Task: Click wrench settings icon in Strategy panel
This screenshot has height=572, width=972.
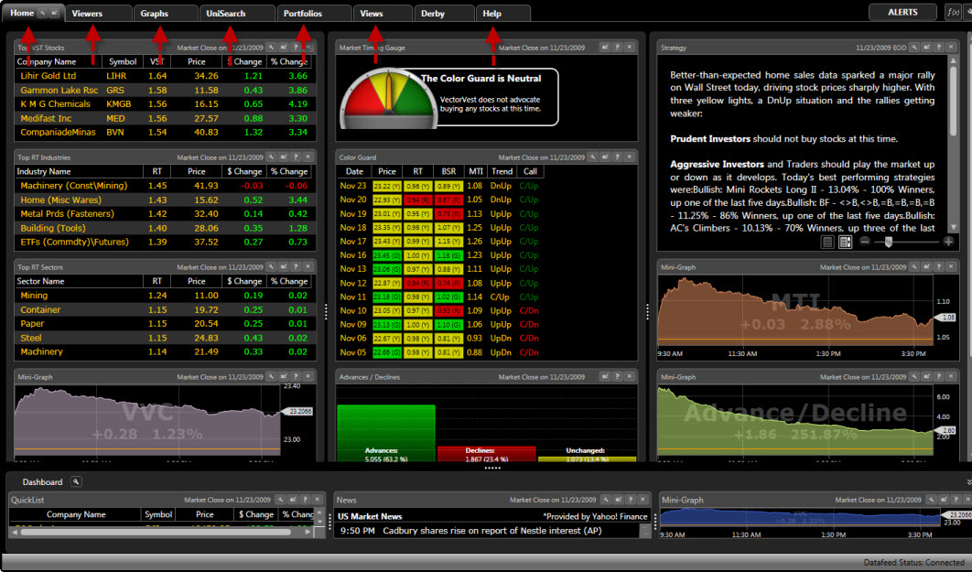Action: (x=913, y=47)
